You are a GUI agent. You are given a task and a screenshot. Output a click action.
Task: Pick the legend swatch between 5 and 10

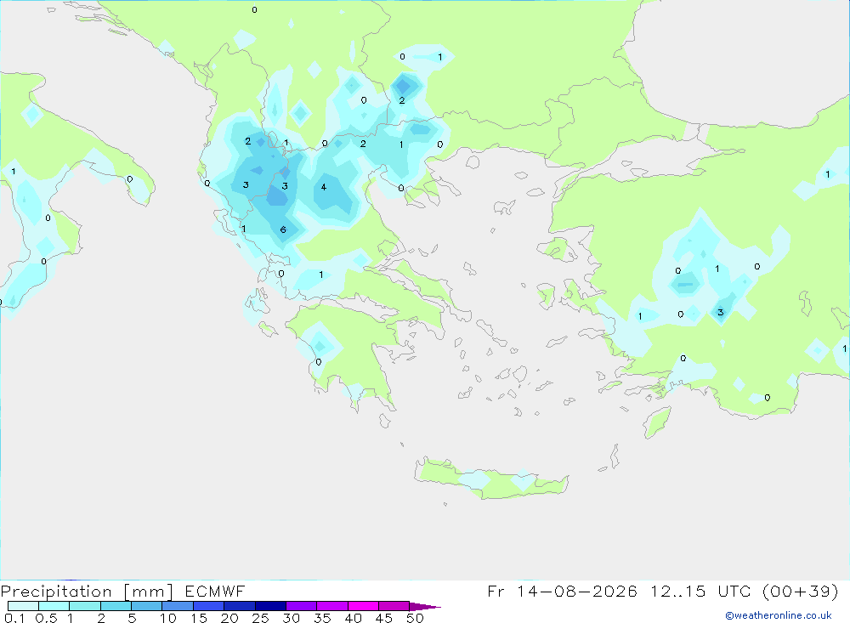147,606
